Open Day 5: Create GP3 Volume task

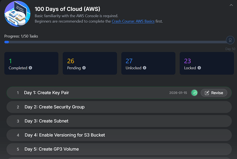click(x=52, y=149)
